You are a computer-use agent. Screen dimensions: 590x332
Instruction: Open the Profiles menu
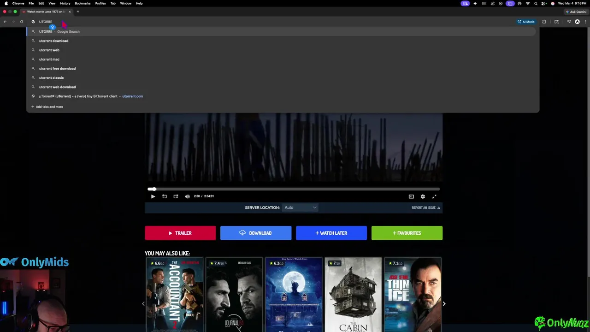[x=100, y=3]
